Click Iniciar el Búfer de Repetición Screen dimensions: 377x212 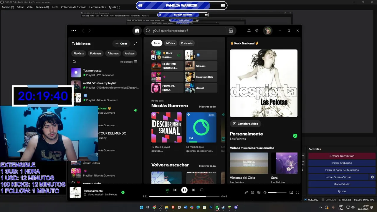point(342,170)
